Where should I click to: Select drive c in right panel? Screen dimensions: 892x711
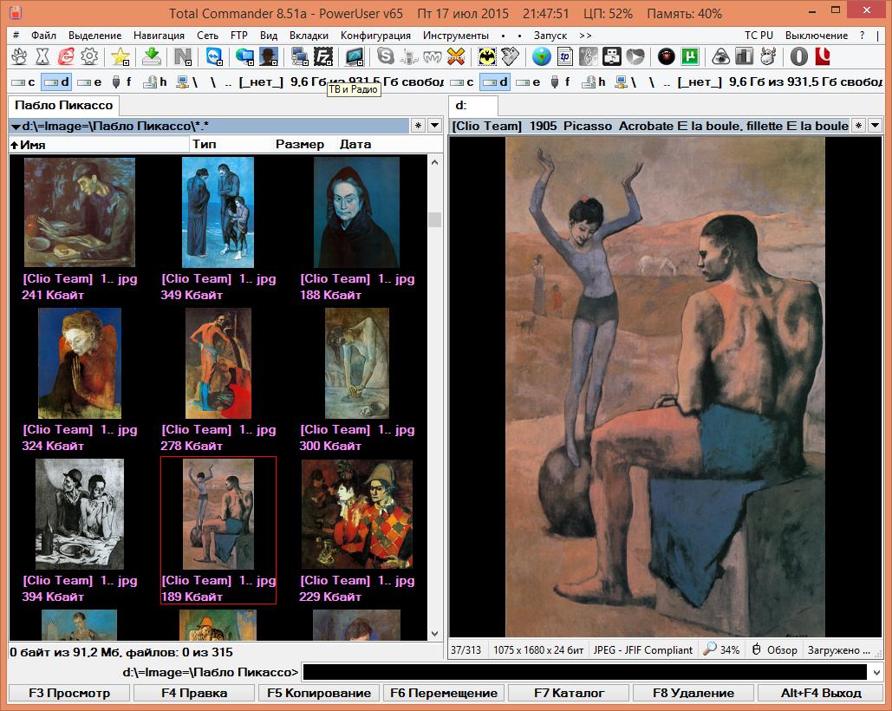pos(462,82)
